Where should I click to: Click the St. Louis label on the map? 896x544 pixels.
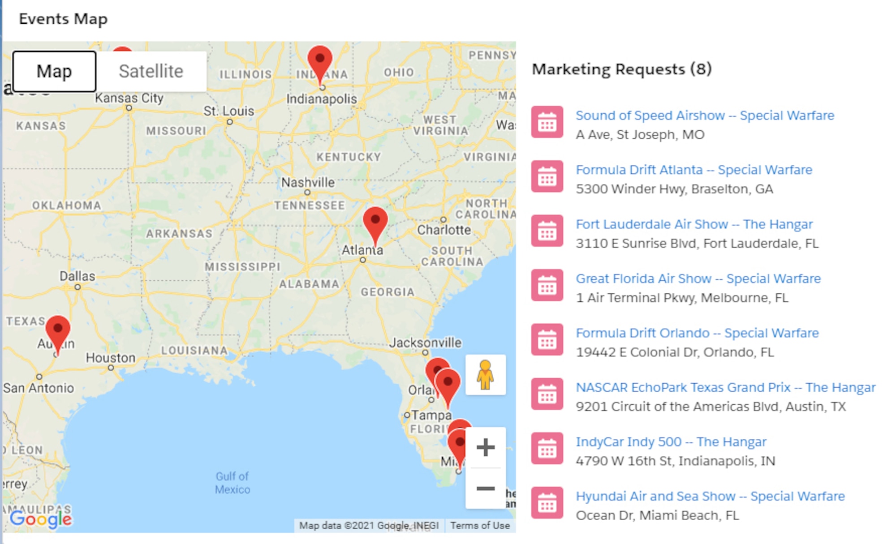[229, 111]
